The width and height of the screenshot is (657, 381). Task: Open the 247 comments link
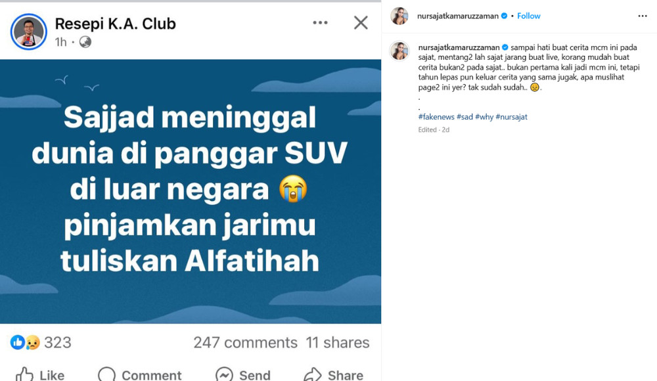245,342
